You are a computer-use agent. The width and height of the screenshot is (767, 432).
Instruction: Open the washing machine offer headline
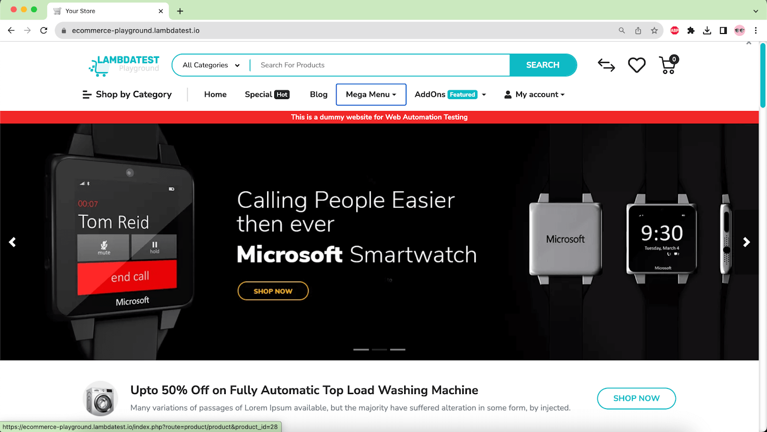304,390
